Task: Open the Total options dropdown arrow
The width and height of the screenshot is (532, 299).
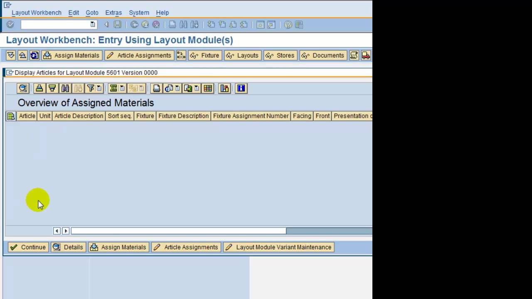Action: 122,88
